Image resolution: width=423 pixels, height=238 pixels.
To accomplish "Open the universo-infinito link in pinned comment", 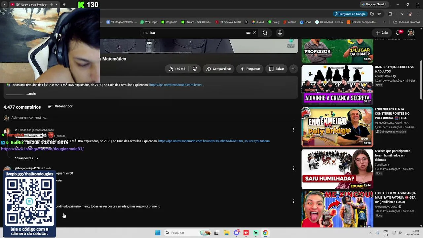I will 214,141.
